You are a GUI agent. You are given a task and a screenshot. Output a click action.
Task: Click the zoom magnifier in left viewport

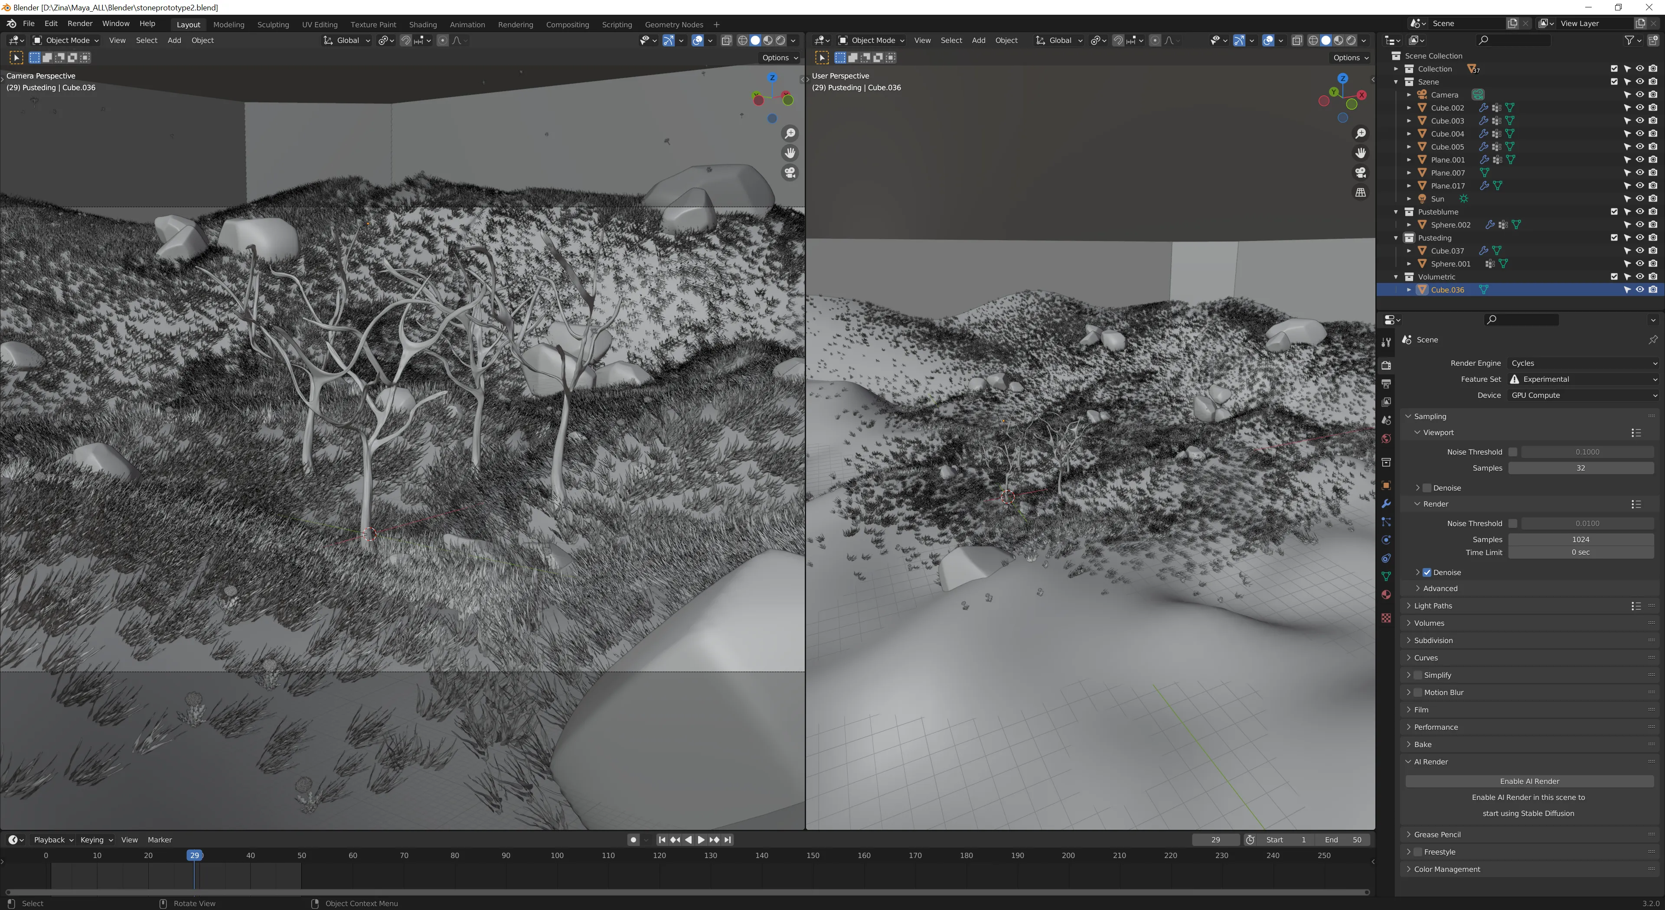(790, 134)
